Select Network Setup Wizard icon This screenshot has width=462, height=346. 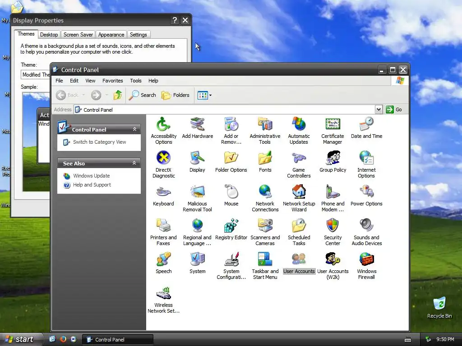coord(299,192)
